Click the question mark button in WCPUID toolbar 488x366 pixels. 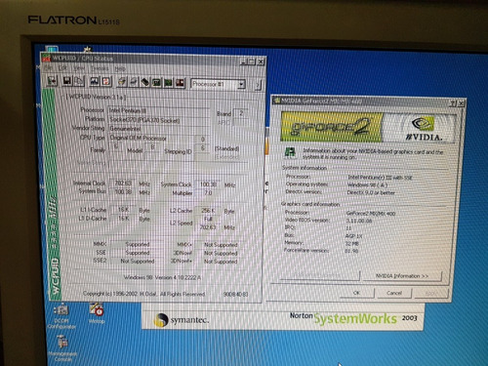[258, 86]
